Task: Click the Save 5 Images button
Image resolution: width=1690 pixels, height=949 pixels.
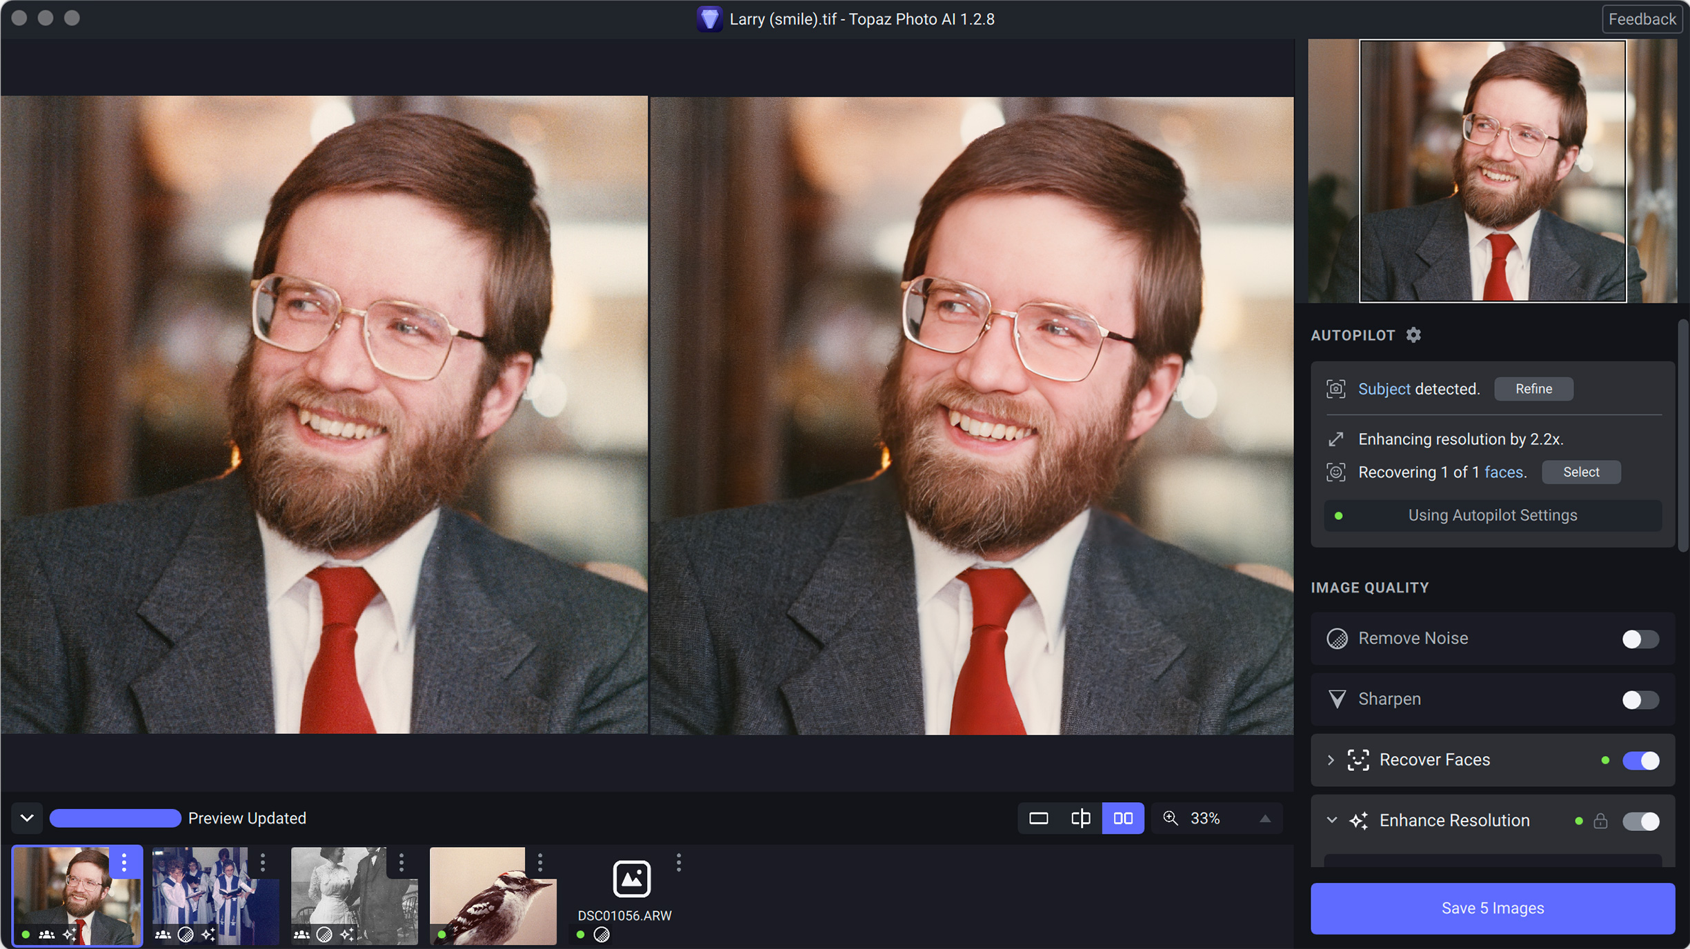Action: point(1492,908)
